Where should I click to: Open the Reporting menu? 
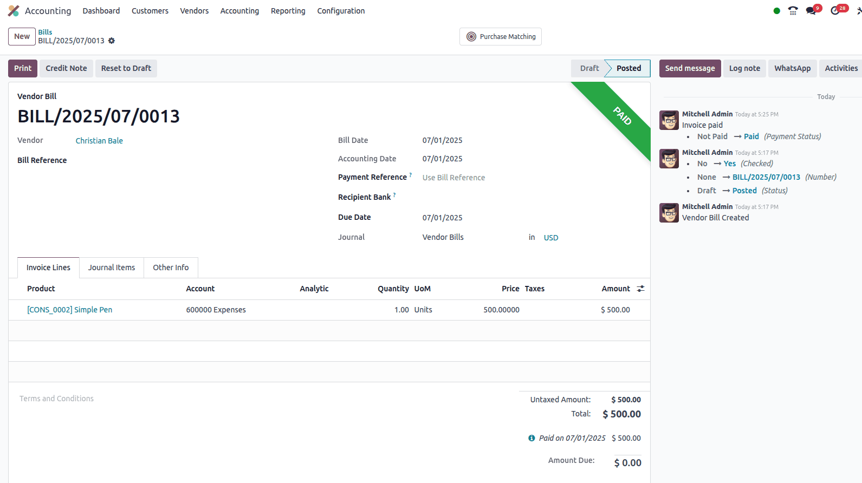point(288,11)
